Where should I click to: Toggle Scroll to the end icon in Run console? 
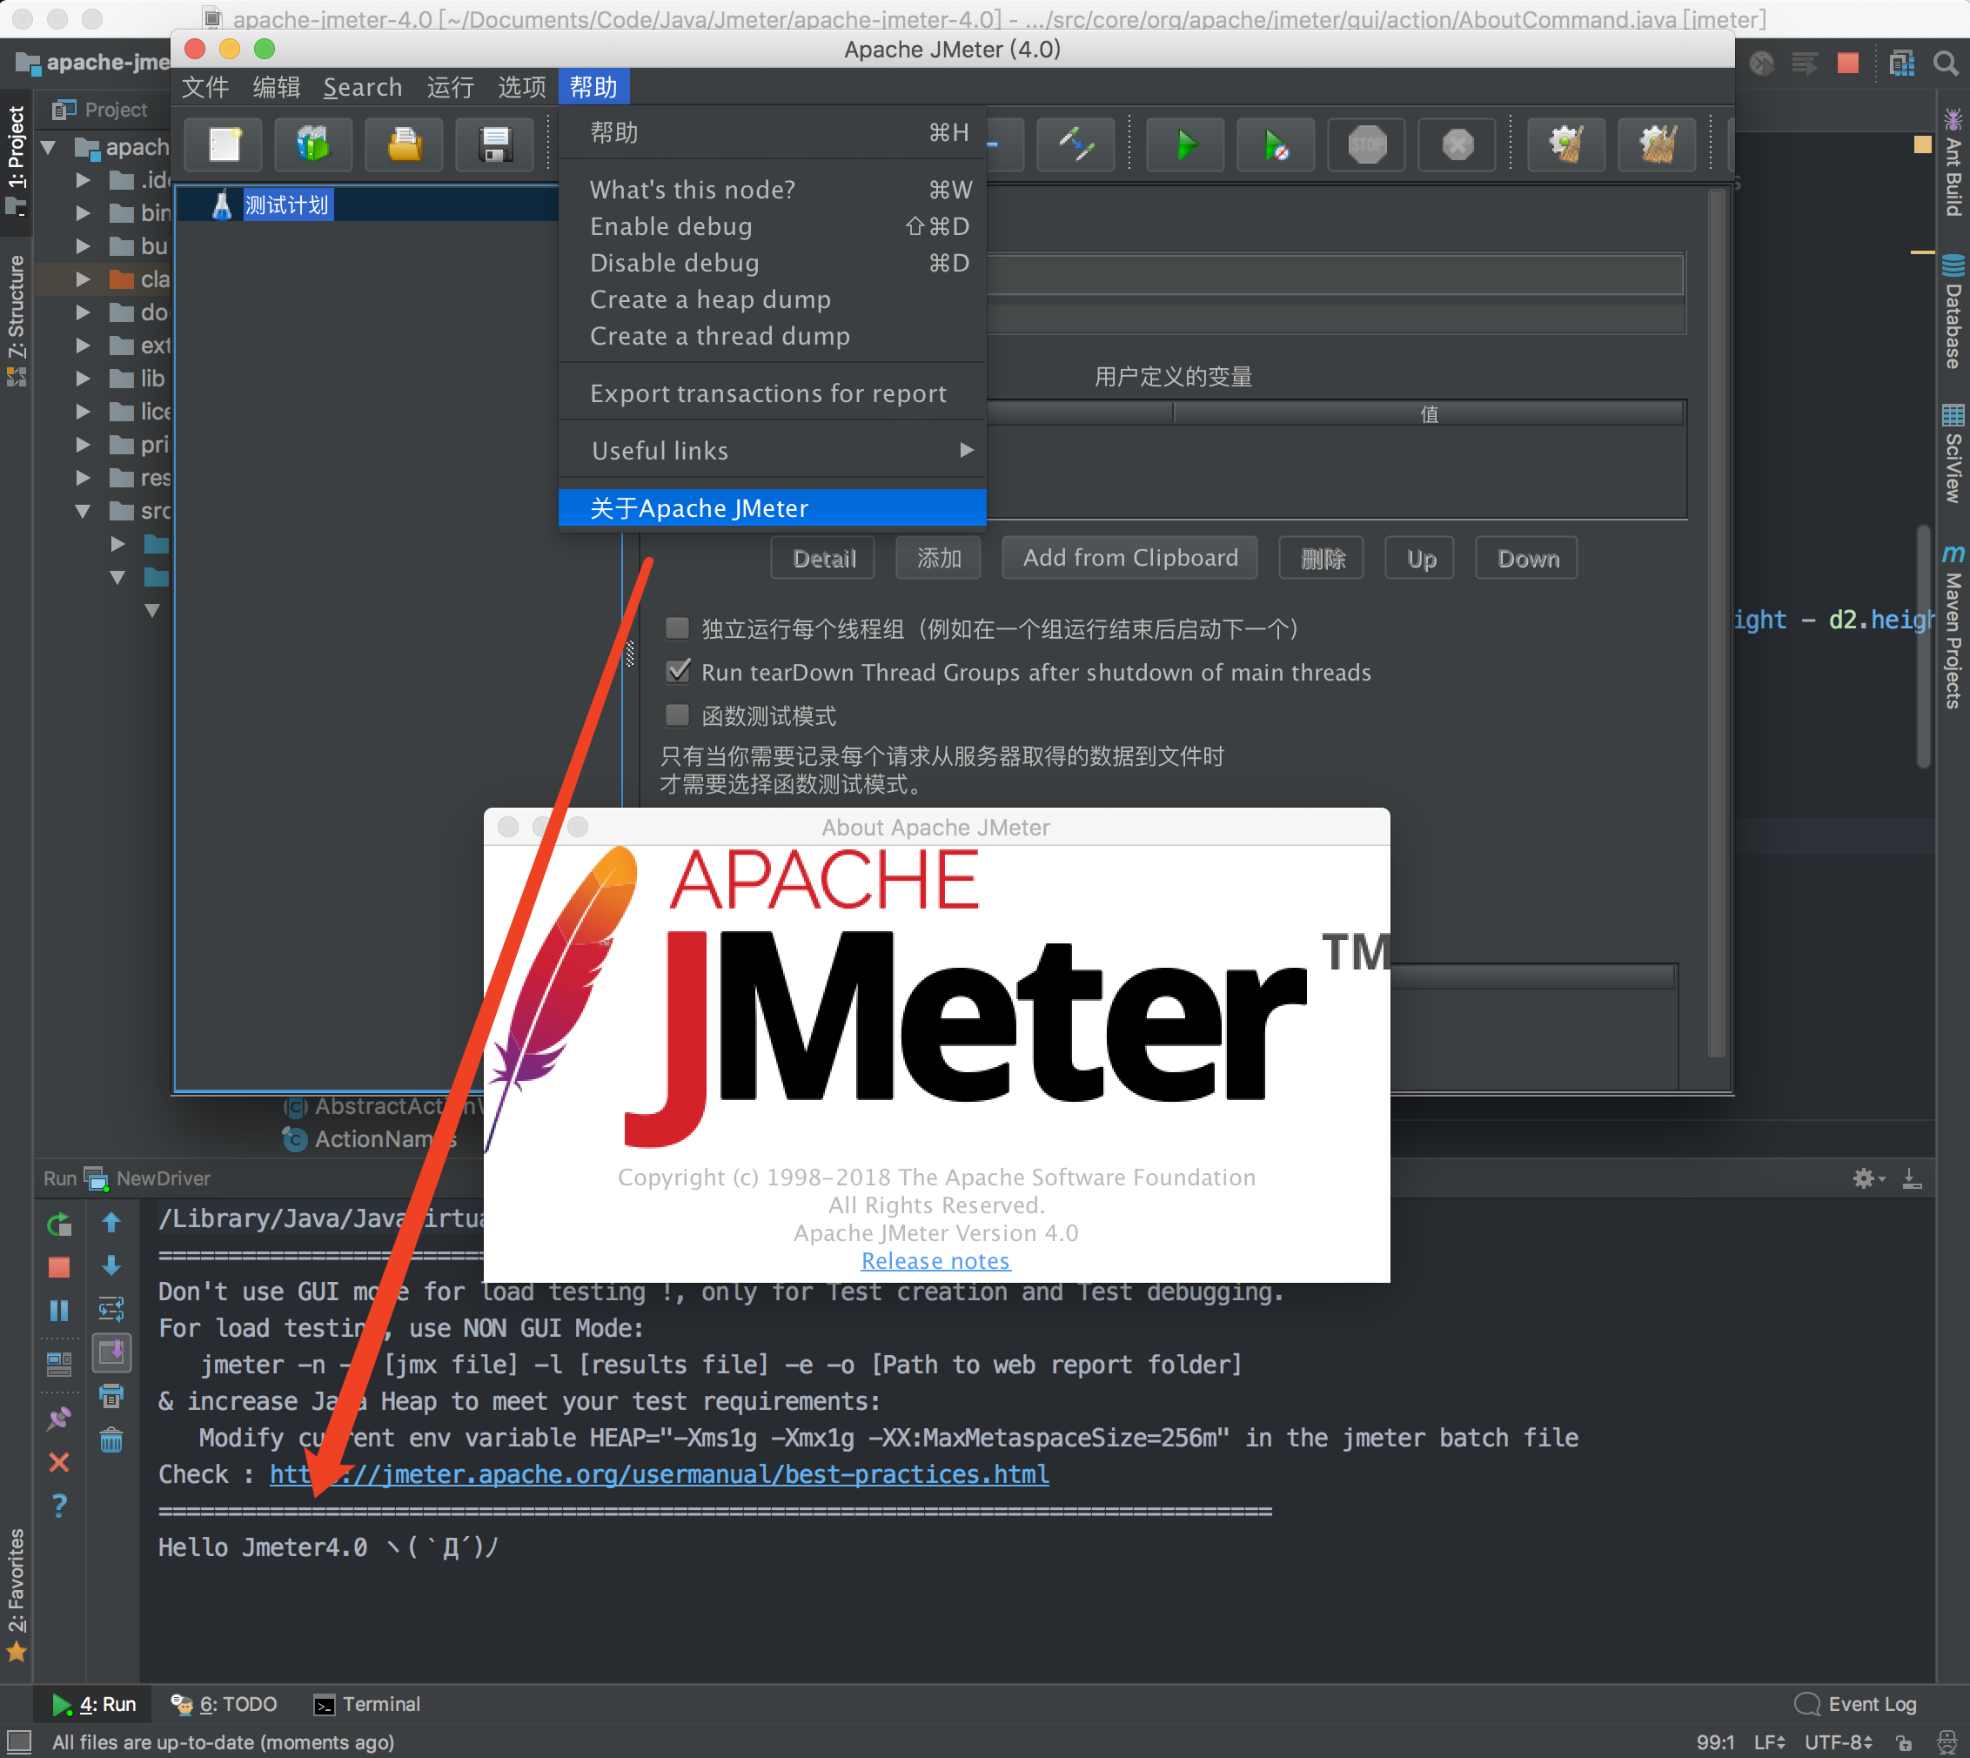coord(111,1352)
